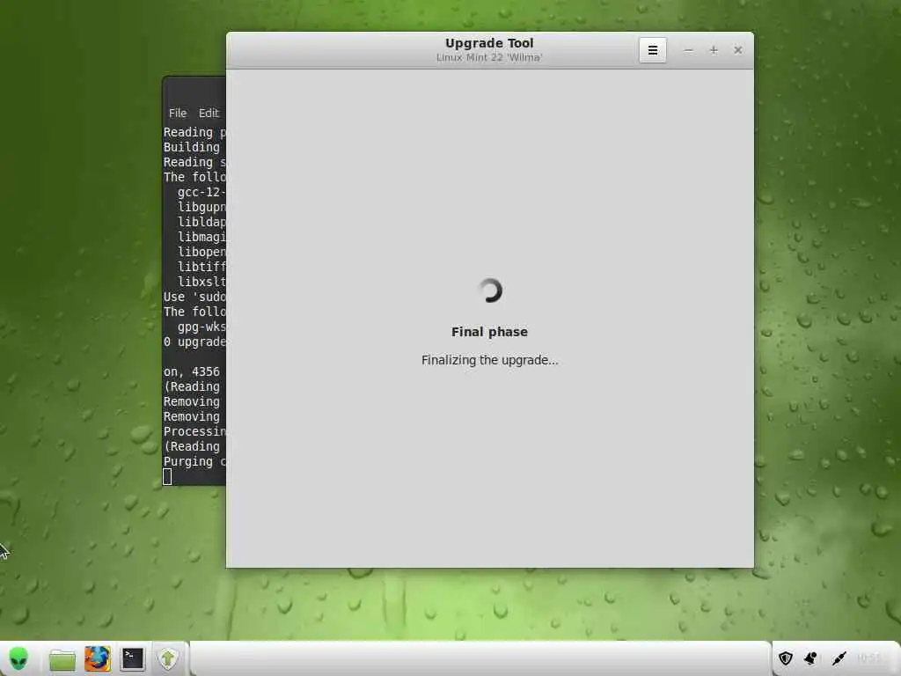Open the notifications bell tray icon
Screen dimensions: 901x676
(810, 658)
